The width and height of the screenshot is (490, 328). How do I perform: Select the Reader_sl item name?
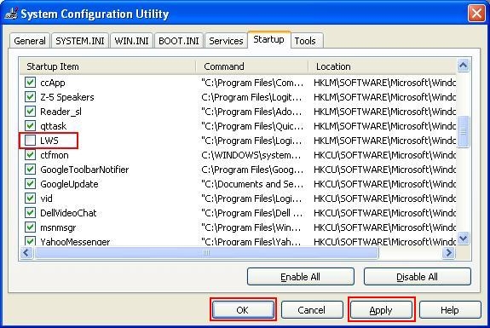(61, 112)
